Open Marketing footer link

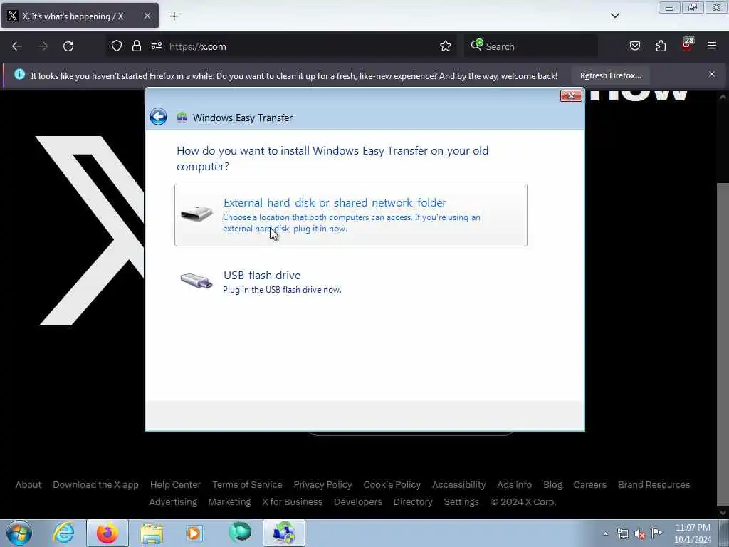pos(229,502)
